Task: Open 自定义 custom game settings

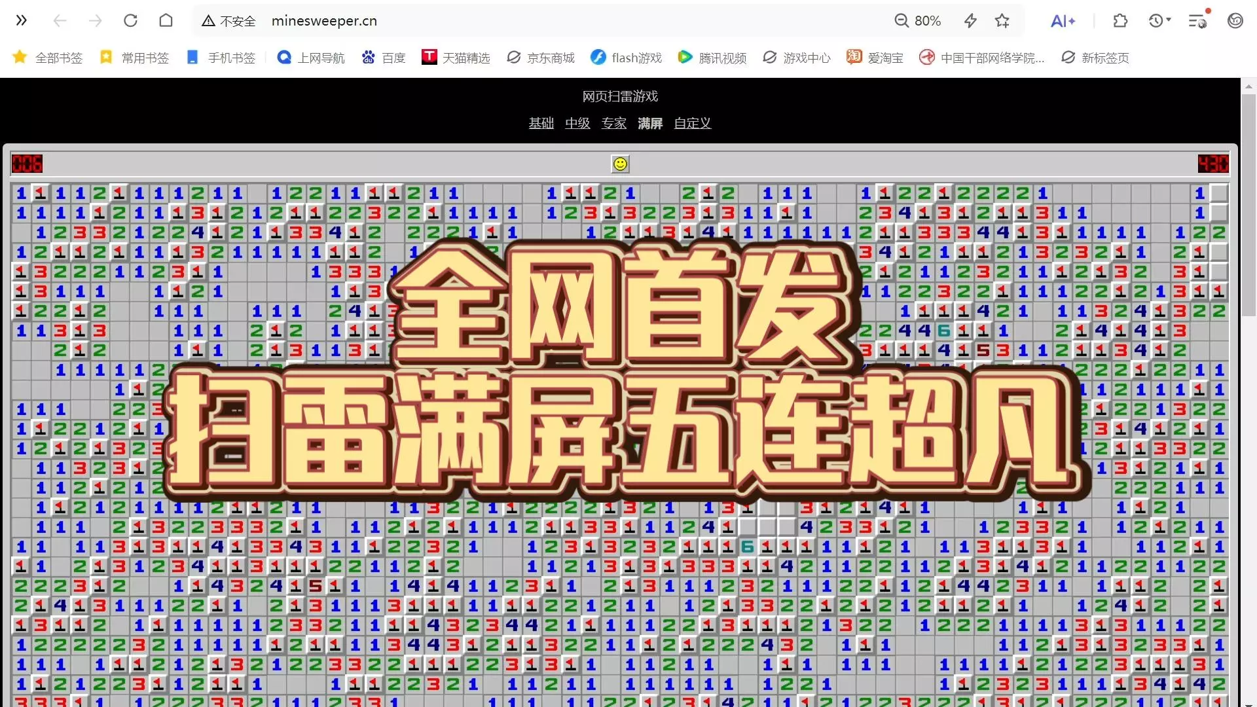Action: pos(692,123)
